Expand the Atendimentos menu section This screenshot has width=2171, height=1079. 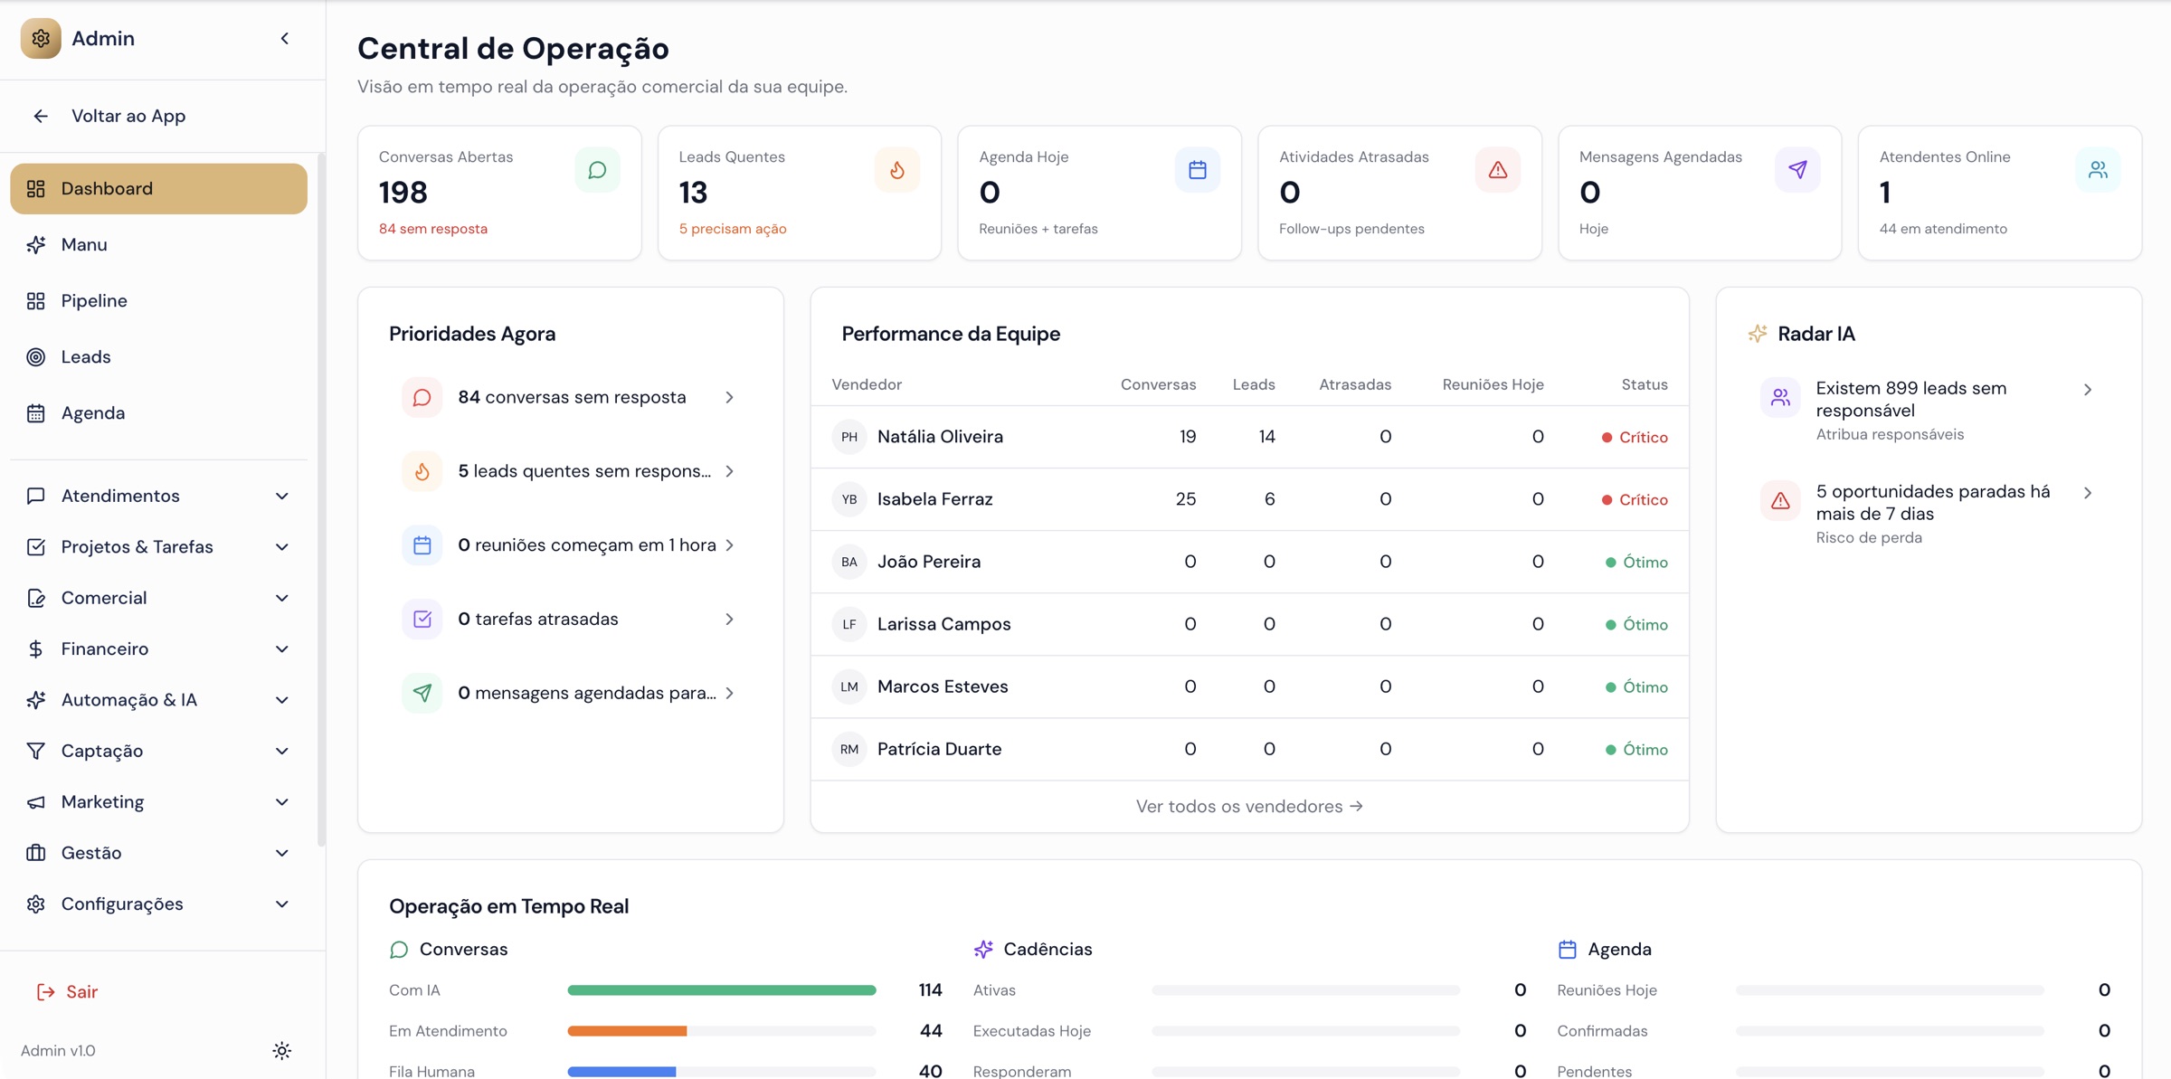pos(159,496)
